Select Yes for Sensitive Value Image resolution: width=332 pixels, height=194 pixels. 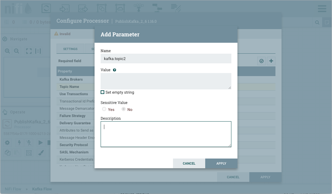(104, 109)
